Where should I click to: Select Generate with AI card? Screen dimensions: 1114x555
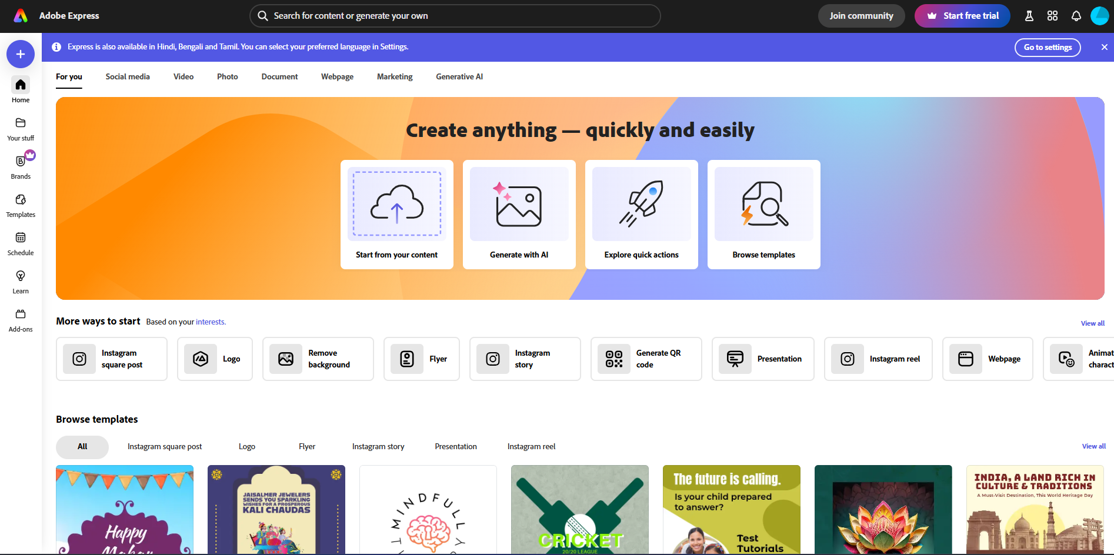pos(519,215)
